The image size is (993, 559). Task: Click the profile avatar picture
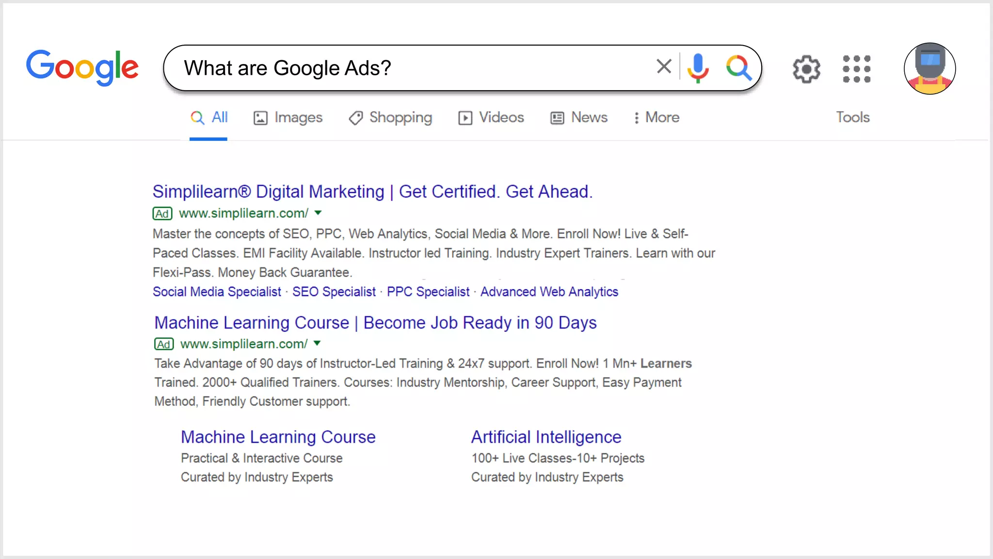click(929, 68)
